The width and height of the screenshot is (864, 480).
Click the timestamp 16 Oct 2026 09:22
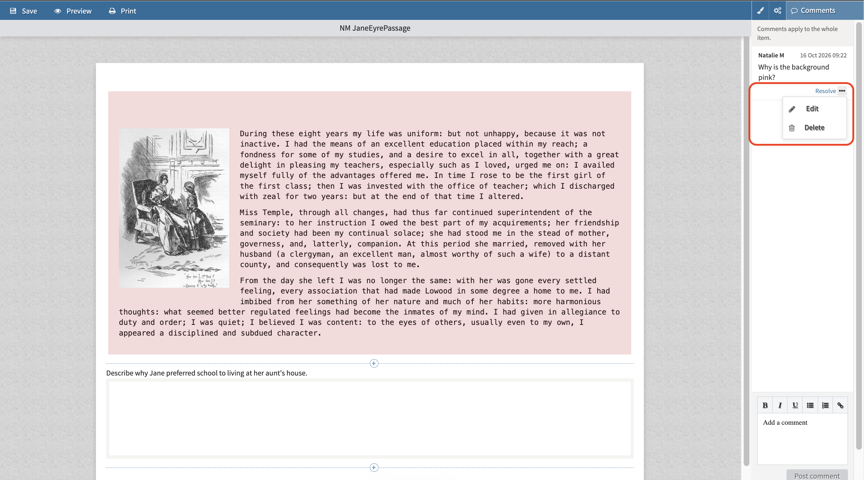point(823,55)
